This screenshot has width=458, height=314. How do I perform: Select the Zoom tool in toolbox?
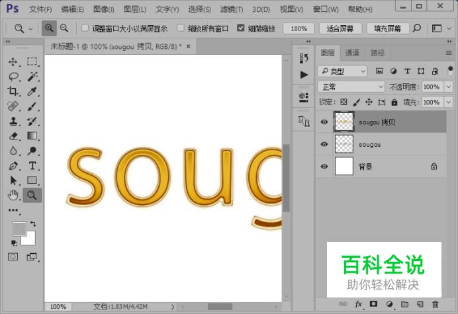[32, 195]
